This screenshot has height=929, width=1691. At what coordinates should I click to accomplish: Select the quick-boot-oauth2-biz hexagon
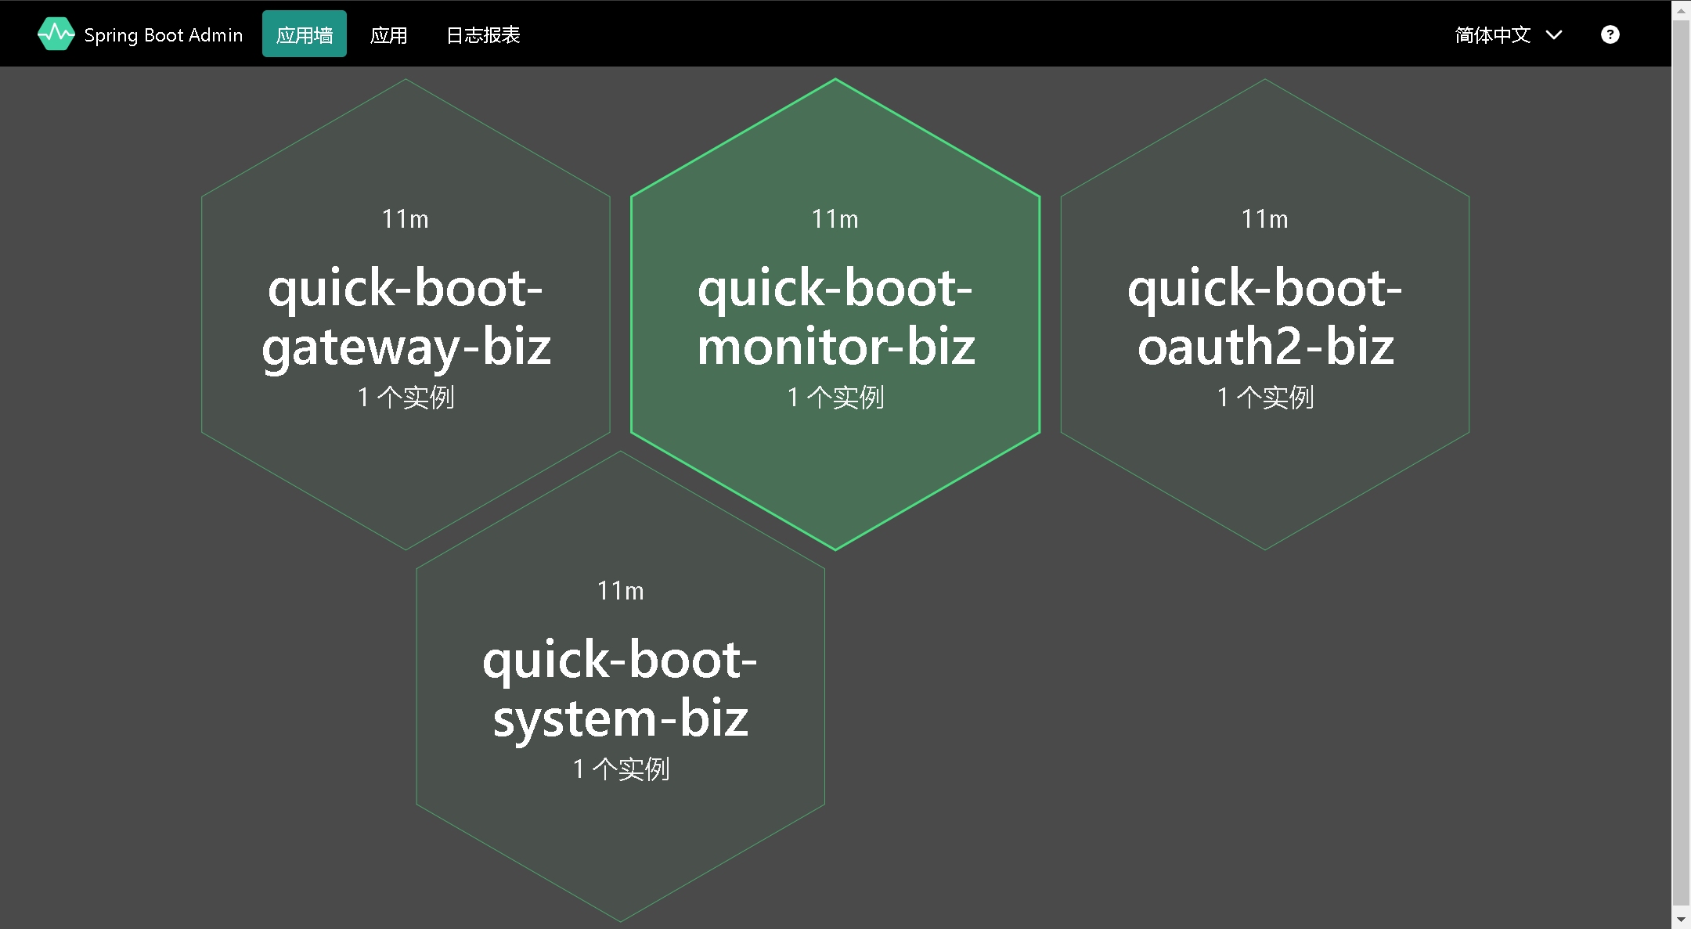[x=1264, y=316]
